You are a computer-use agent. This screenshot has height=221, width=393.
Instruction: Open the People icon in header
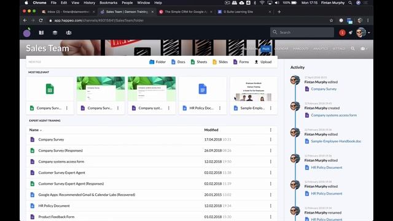pos(68,33)
